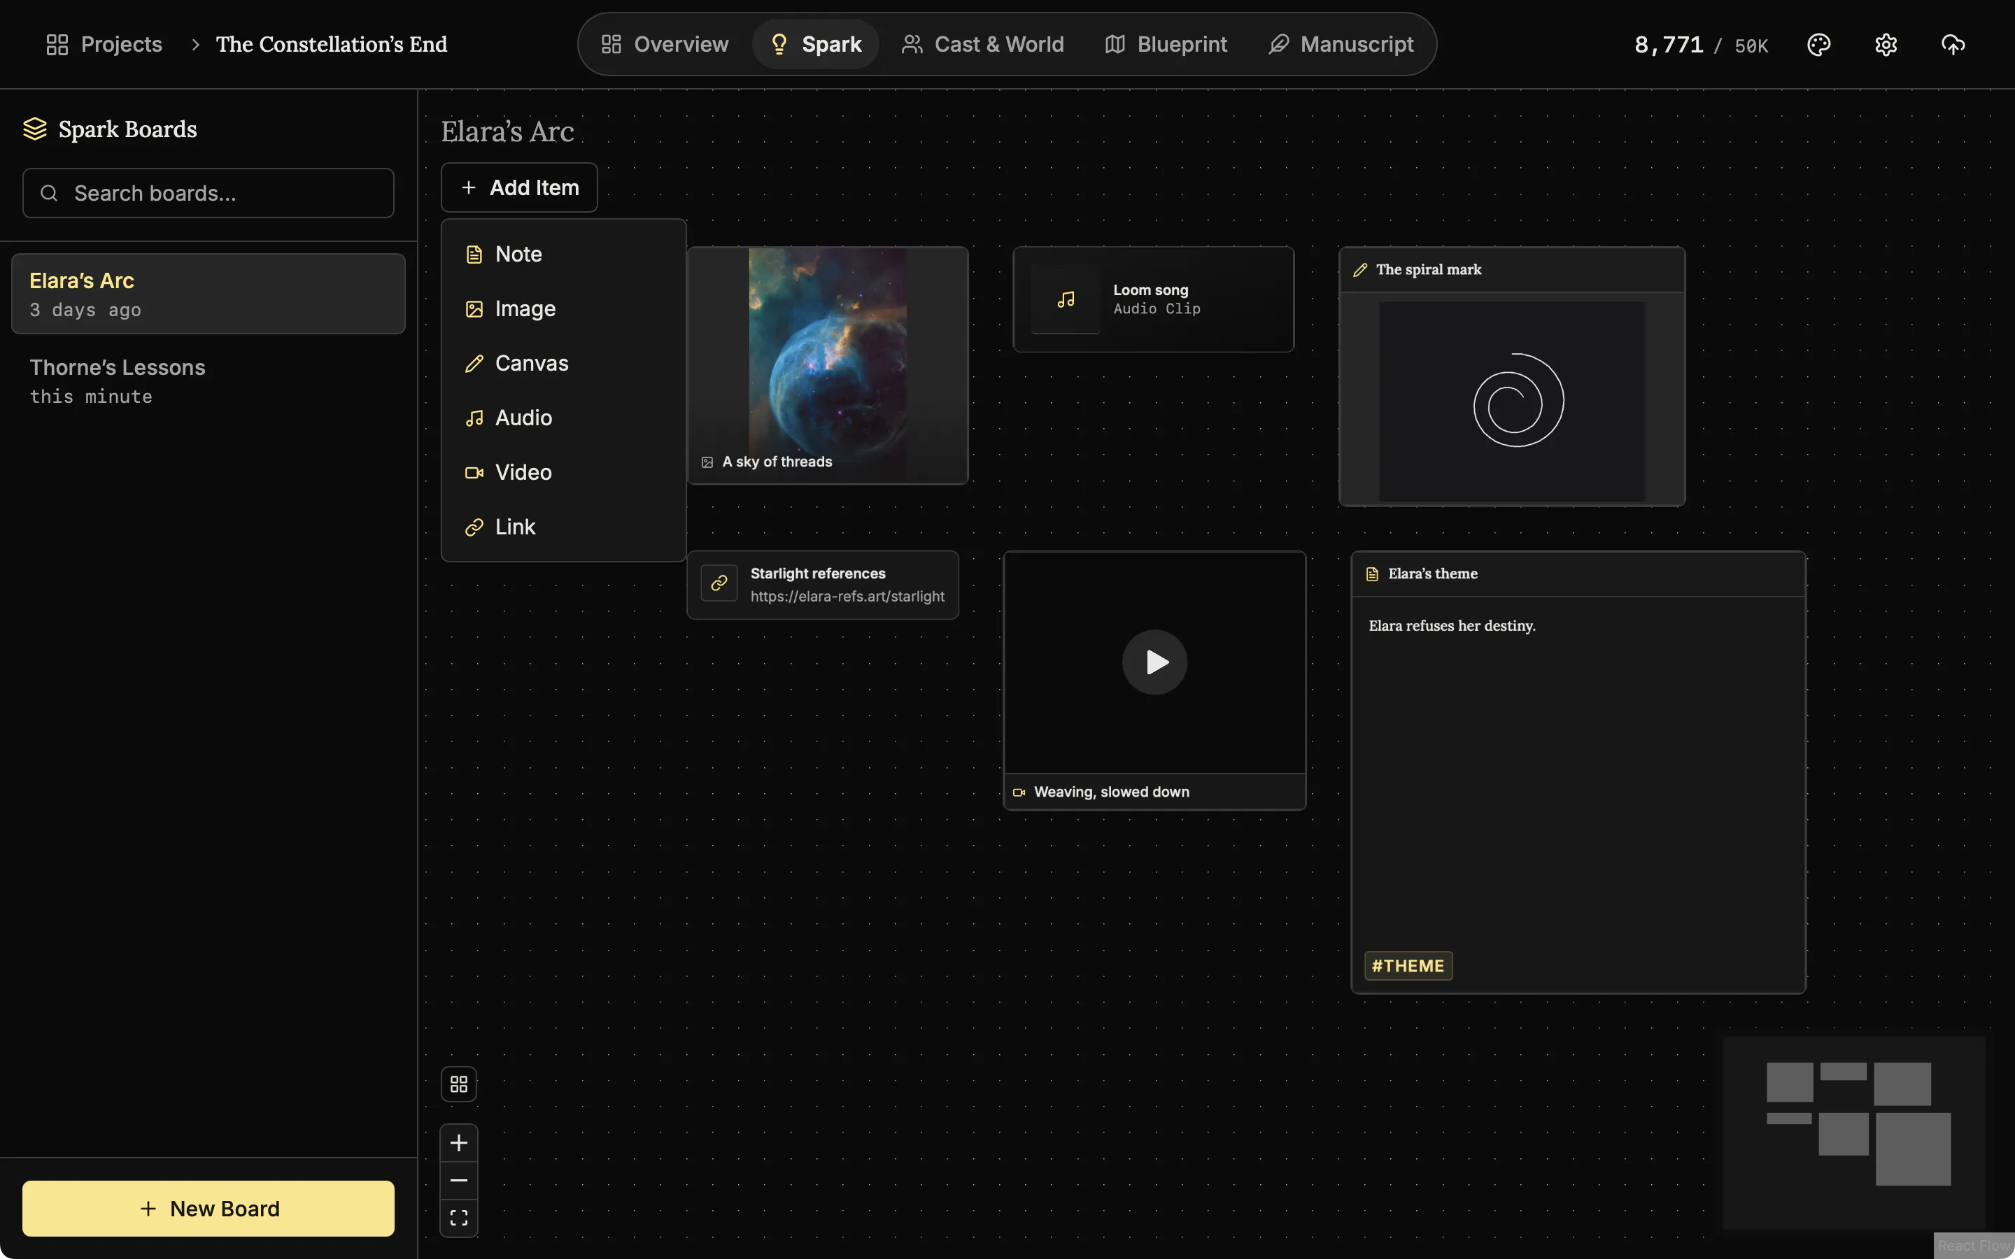Open the theme palette icon

tap(1818, 44)
